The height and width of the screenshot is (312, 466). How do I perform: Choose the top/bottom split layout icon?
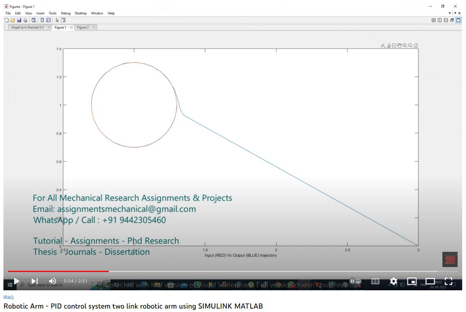coord(446,20)
